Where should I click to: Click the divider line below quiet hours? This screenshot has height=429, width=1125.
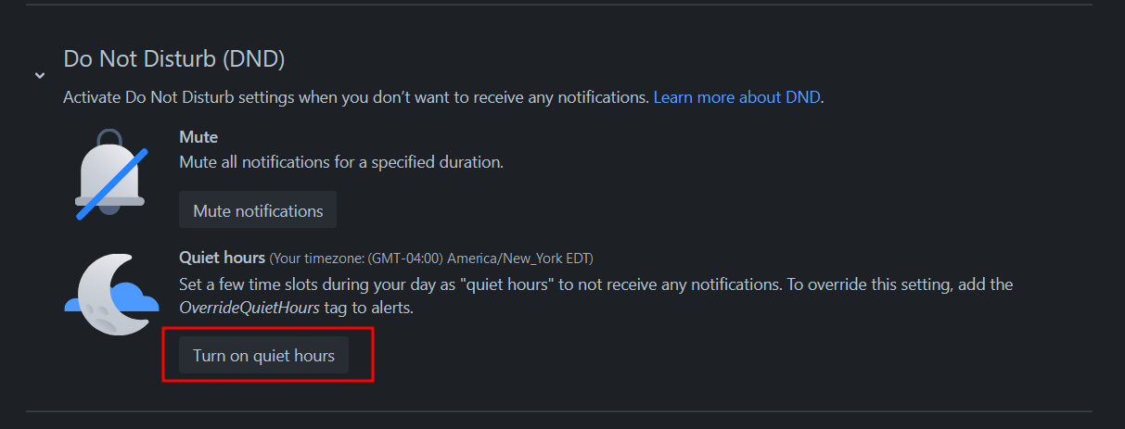(x=558, y=410)
